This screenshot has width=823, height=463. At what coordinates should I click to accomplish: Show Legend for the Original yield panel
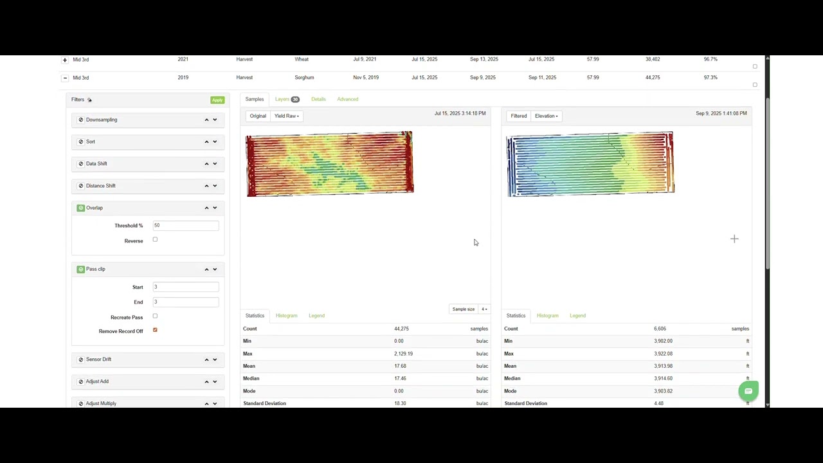(x=316, y=316)
